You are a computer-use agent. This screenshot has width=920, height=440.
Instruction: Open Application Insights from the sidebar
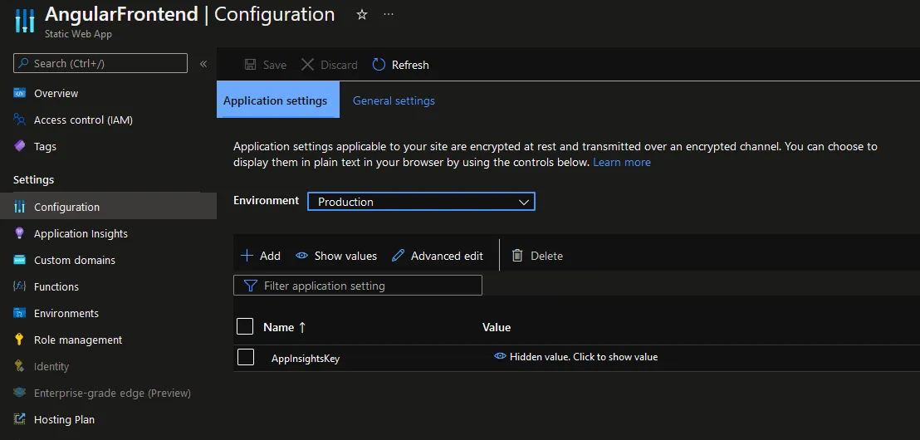pyautogui.click(x=81, y=233)
